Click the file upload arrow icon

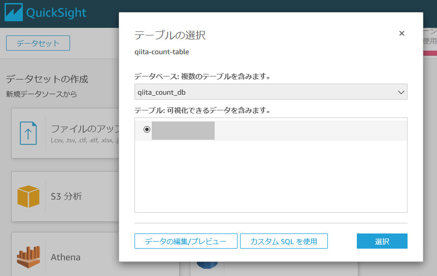click(x=28, y=134)
